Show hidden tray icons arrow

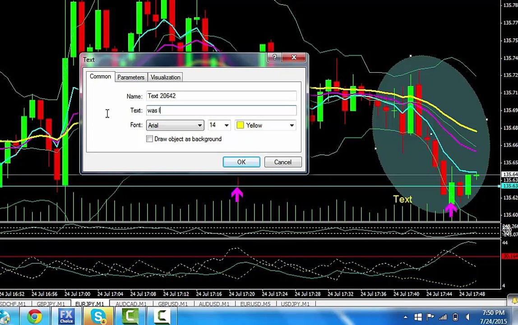[405, 317]
